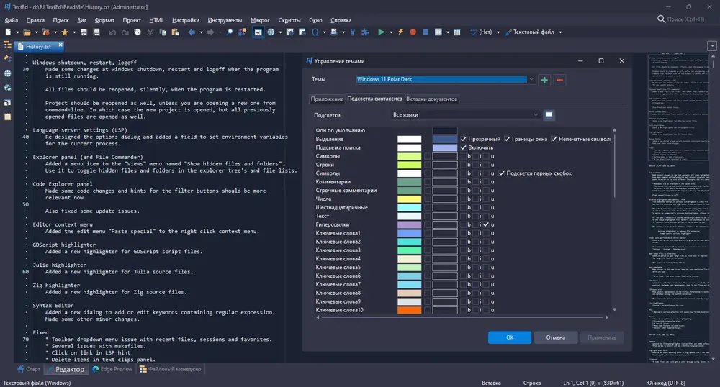The image size is (720, 387).
Task: Click the red minus remove theme icon
Action: (x=559, y=80)
